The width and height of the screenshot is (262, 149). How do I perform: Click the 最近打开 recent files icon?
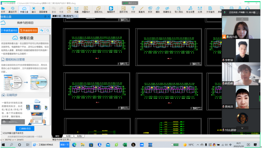pos(13,9)
